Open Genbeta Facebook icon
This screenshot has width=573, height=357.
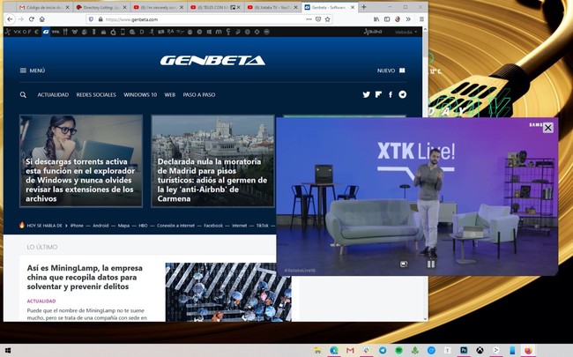click(391, 94)
